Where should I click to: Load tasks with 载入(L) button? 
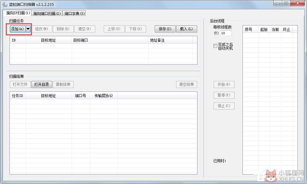point(187,29)
